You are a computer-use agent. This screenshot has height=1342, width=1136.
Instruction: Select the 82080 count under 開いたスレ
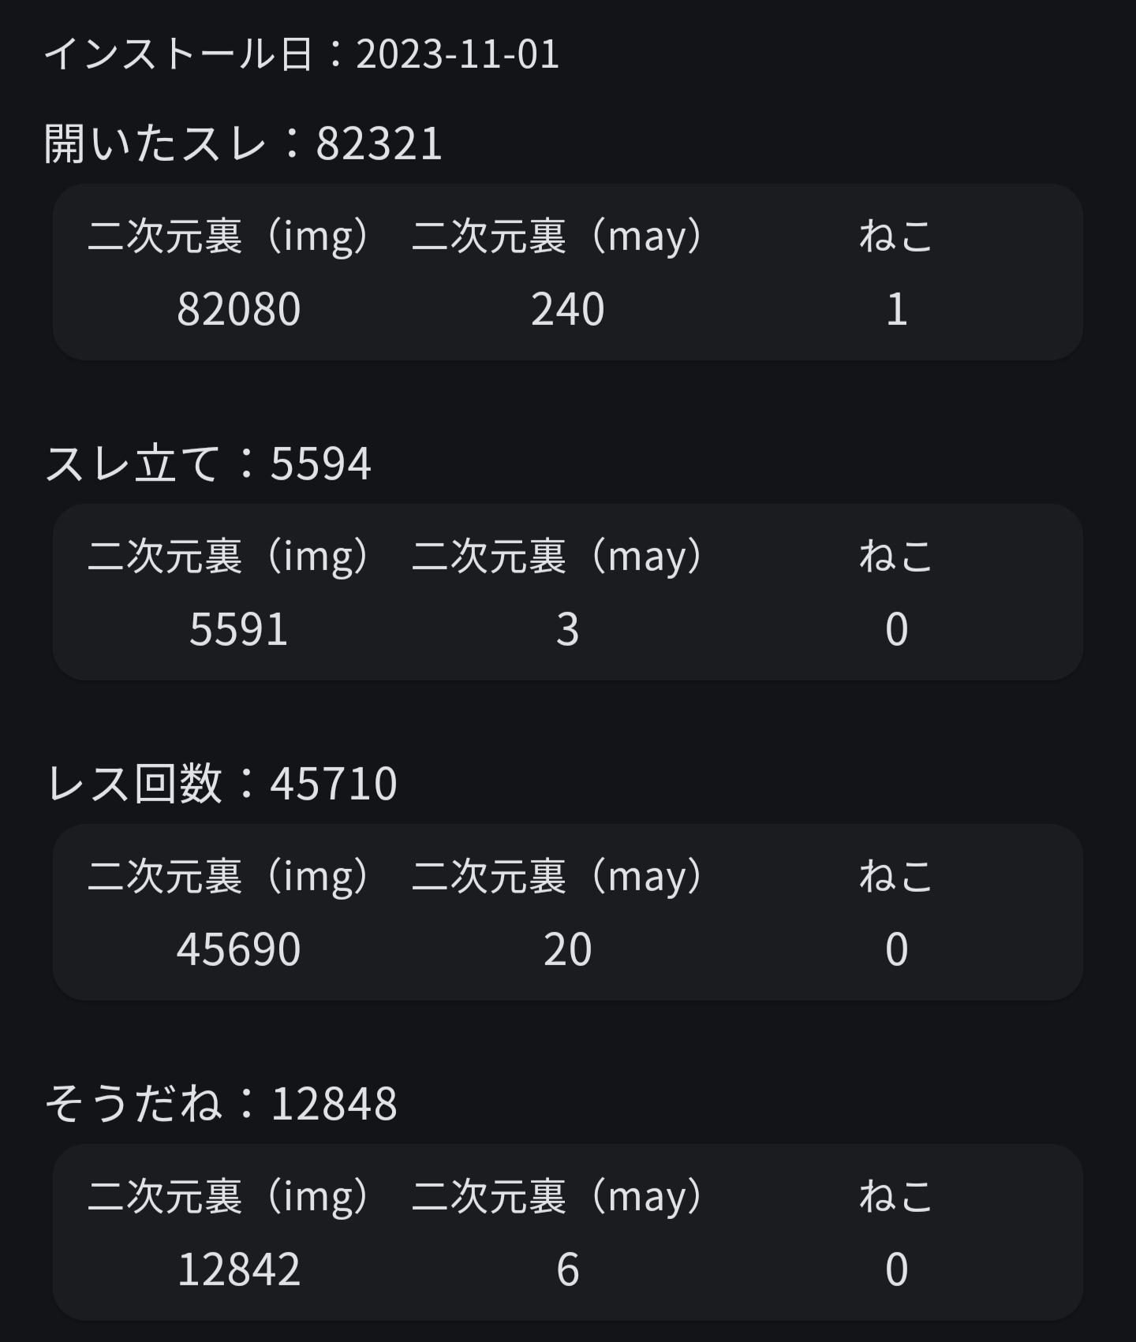238,308
